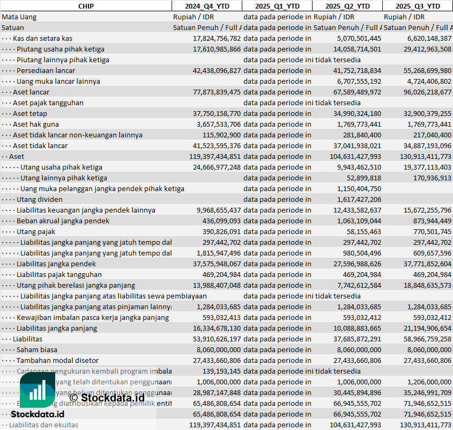The width and height of the screenshot is (453, 430).
Task: Select the 2024_Q4_YTD column header
Action: (206, 6)
